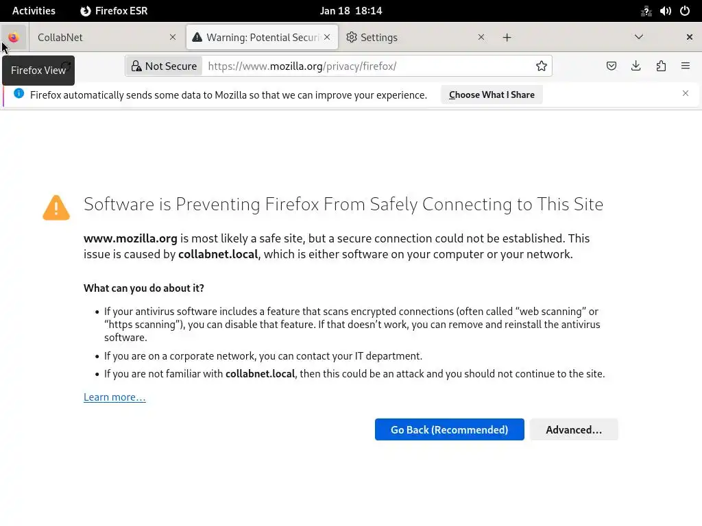Open Firefox View from the tab bar
Viewport: 702px width, 526px height.
(x=14, y=38)
